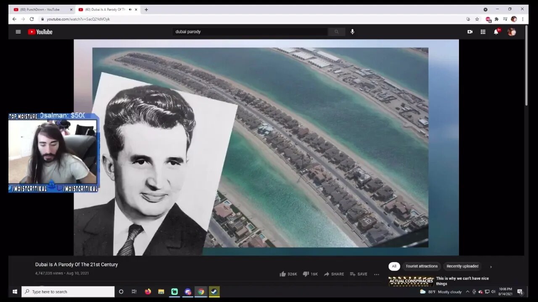Open the more actions ellipsis under video

click(x=377, y=274)
